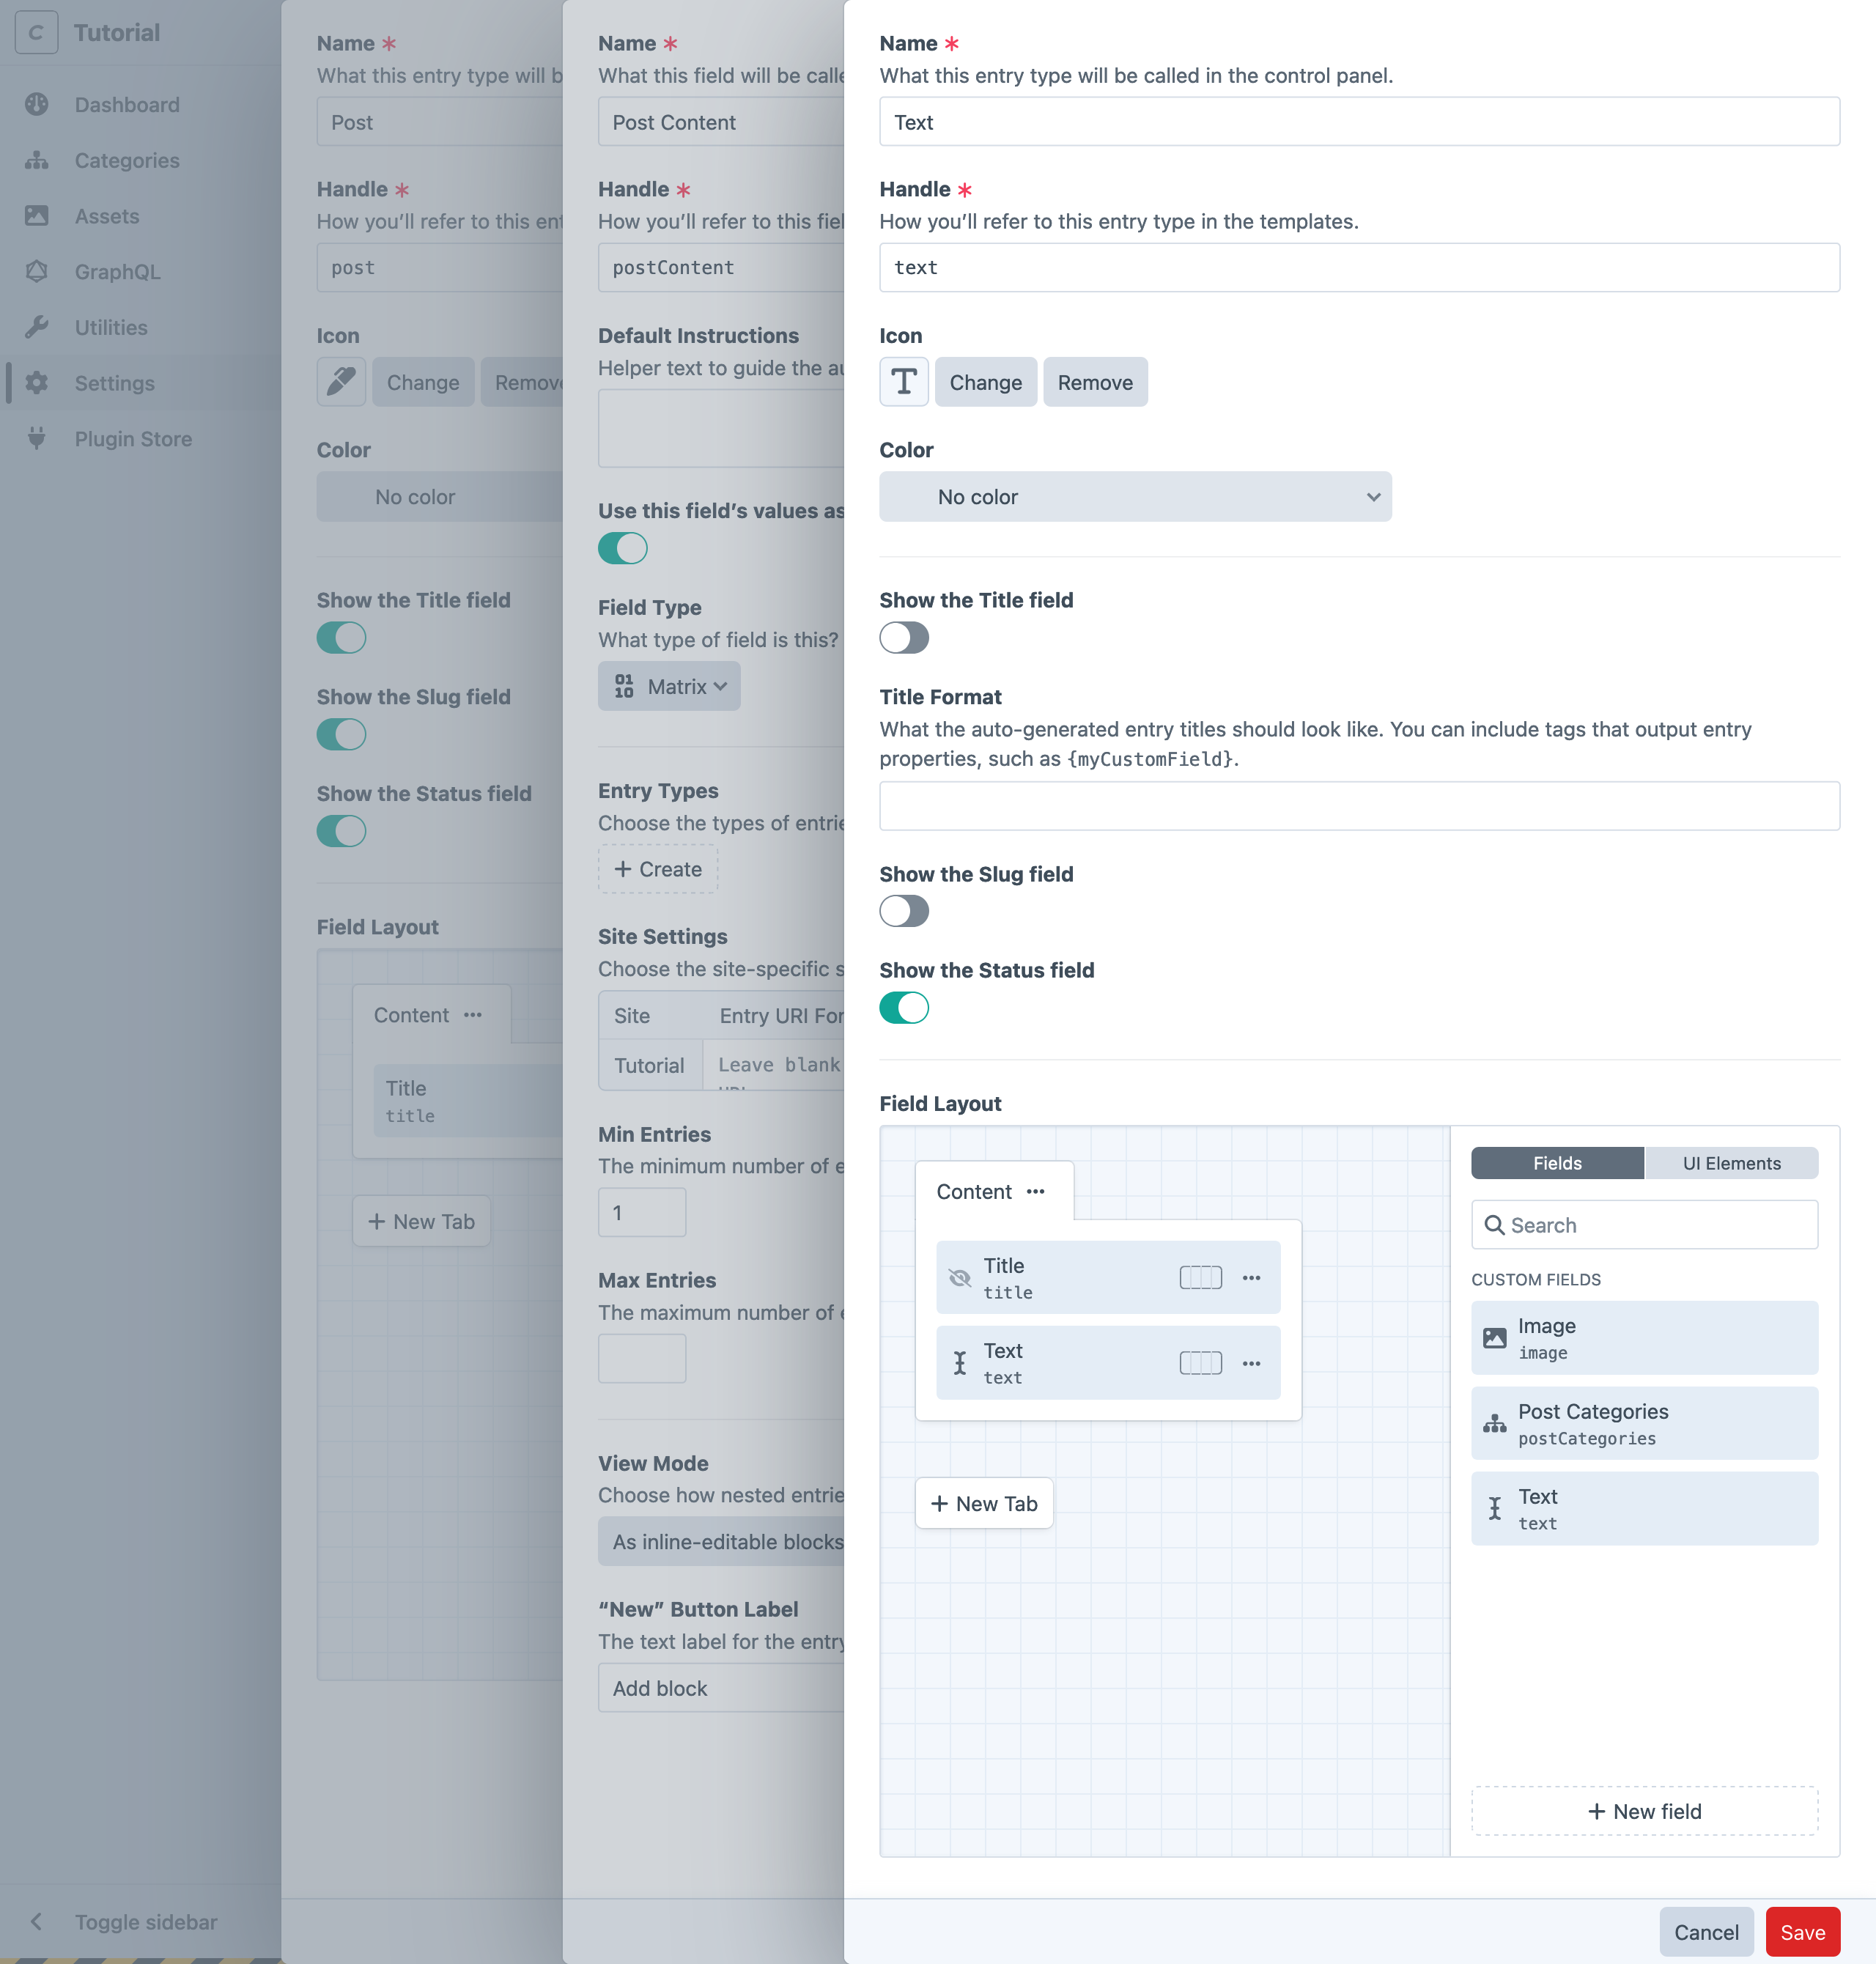Toggle the Show the Title field switch

pos(903,638)
